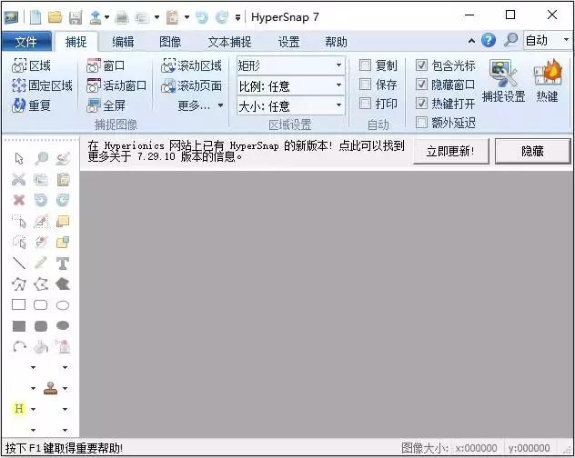Uncheck the 隐藏窗口 checkbox
Image resolution: width=575 pixels, height=458 pixels.
422,85
